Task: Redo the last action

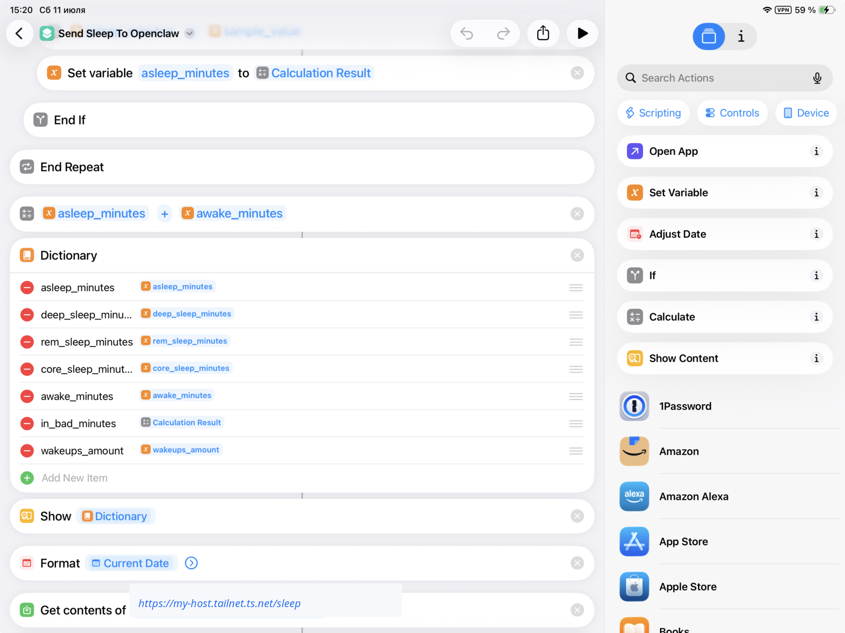Action: (x=503, y=33)
